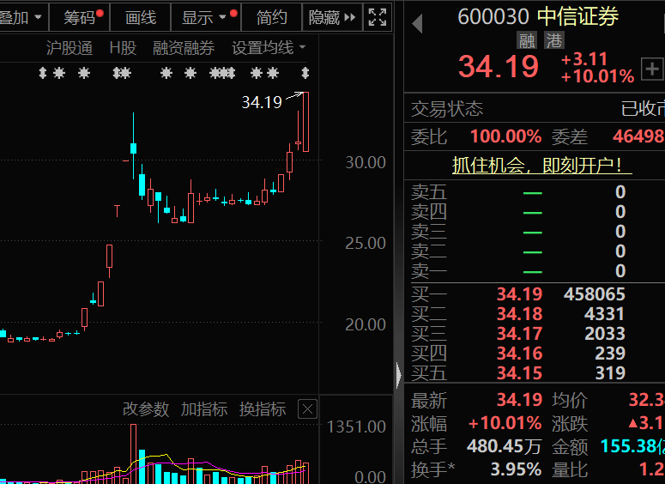Click the 1351.00 volume axis label
The width and height of the screenshot is (665, 484).
[356, 427]
